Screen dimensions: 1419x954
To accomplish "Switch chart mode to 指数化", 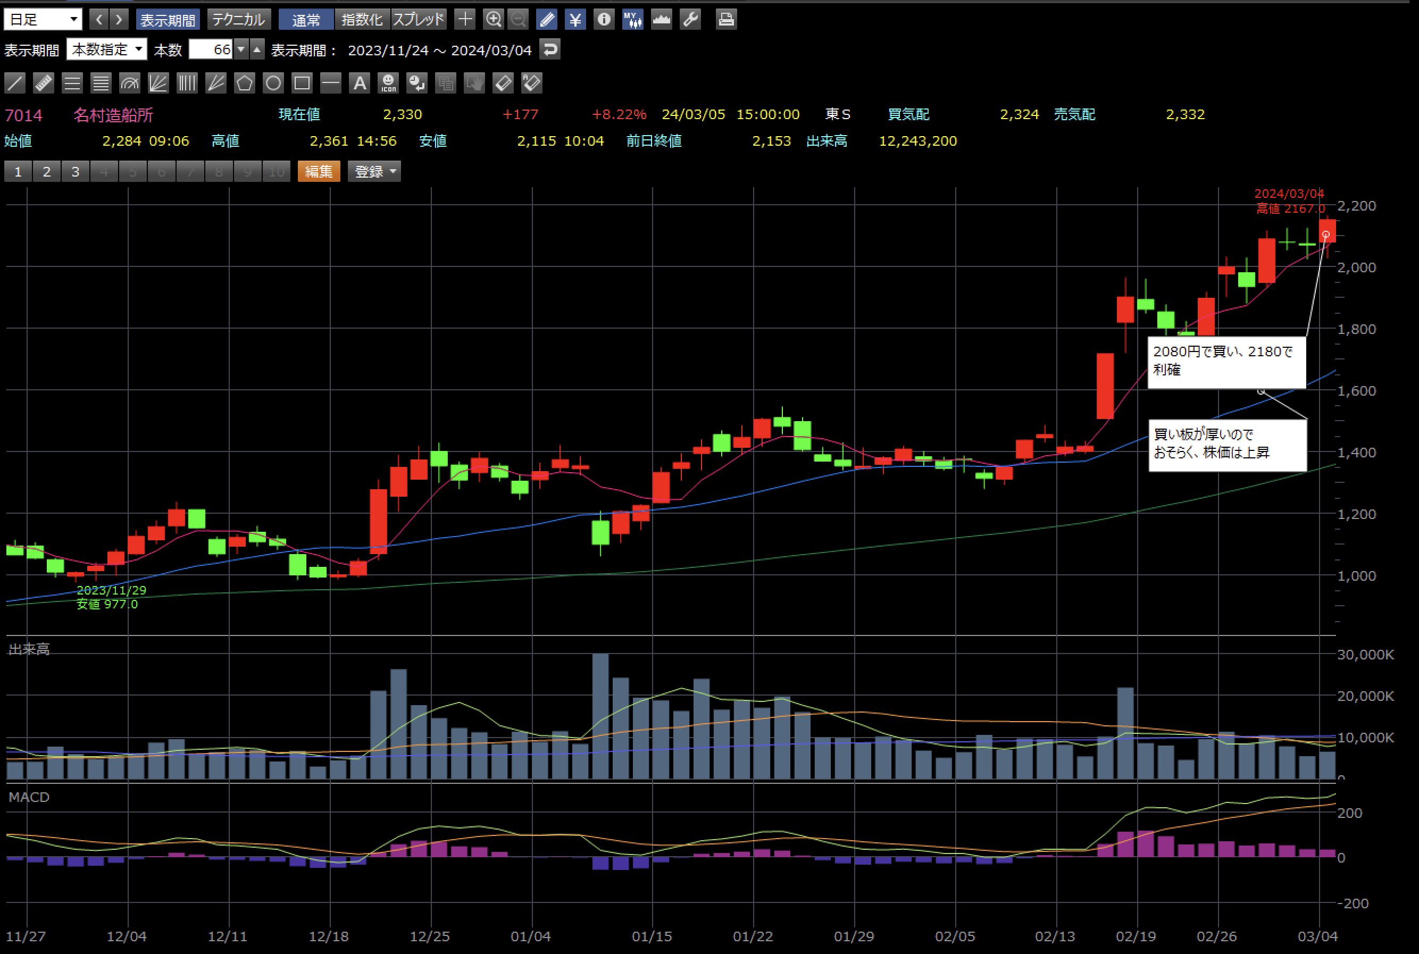I will (x=362, y=20).
